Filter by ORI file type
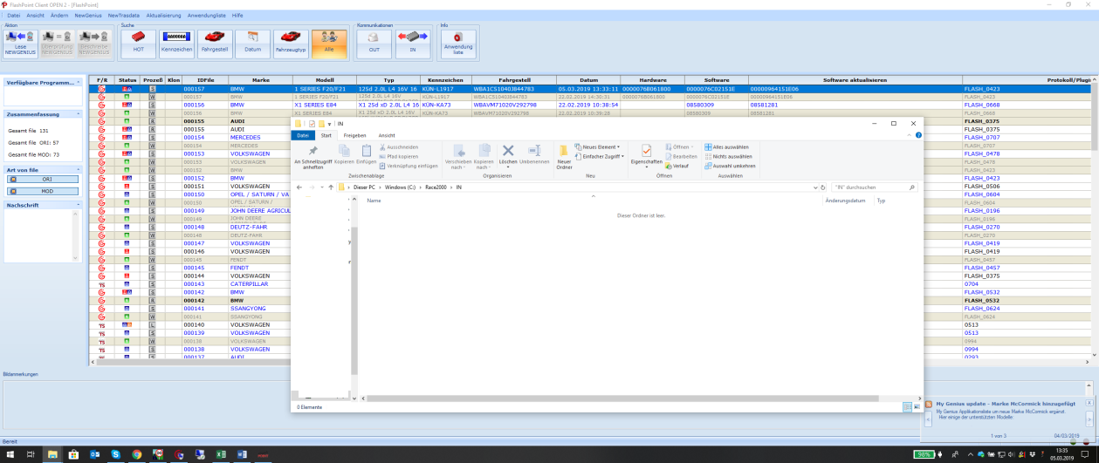1099x463 pixels. coord(43,179)
